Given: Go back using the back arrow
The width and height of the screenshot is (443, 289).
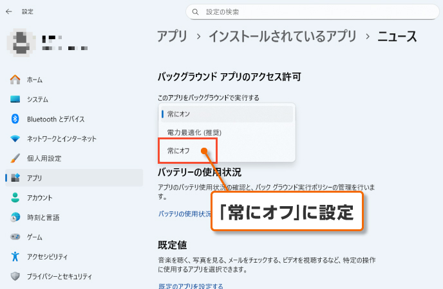Looking at the screenshot, I should point(8,12).
